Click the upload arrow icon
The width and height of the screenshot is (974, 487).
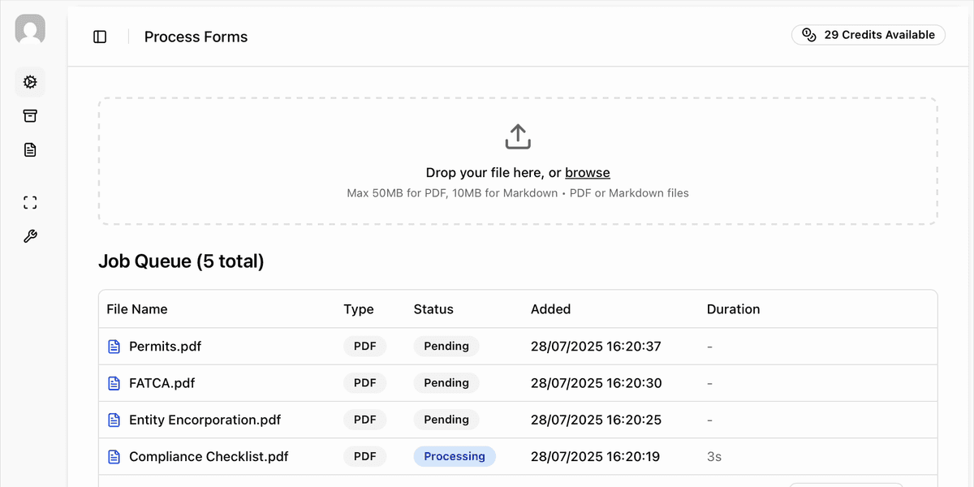518,136
